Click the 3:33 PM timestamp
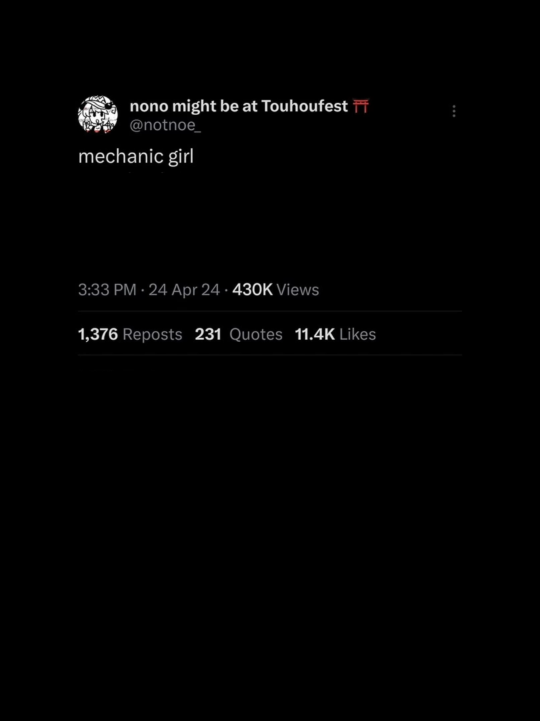540x721 pixels. [107, 290]
